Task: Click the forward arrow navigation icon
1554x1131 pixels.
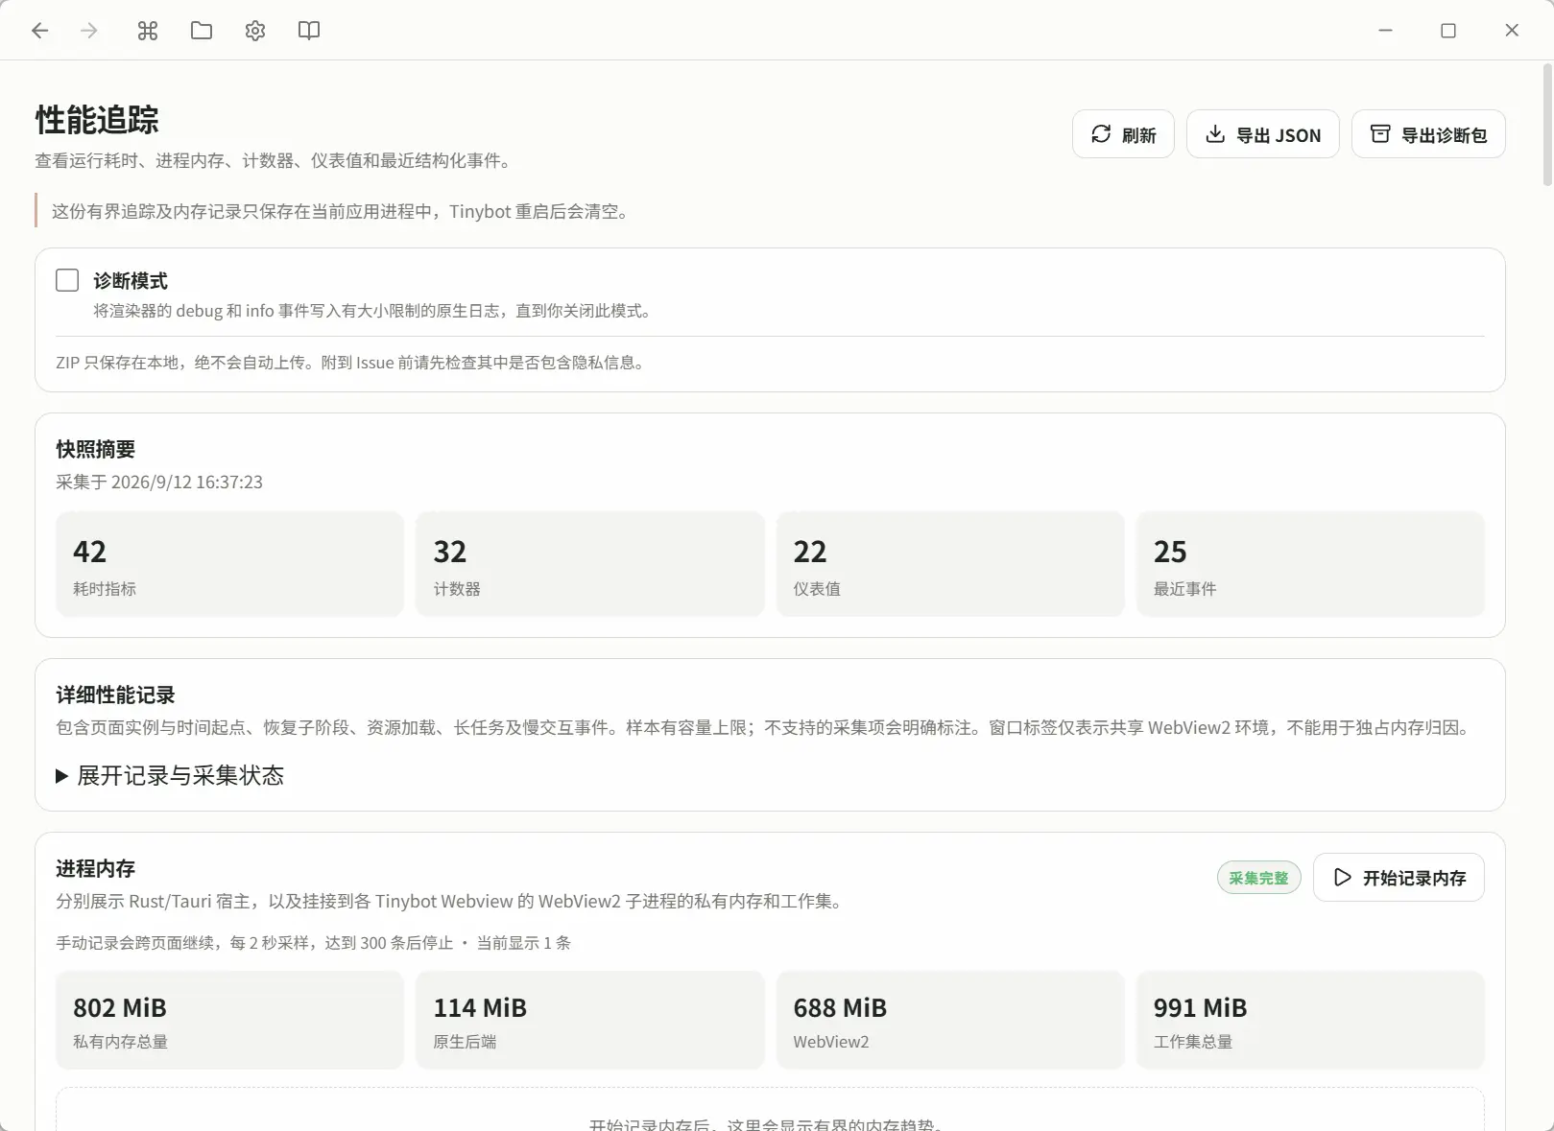Action: tap(89, 31)
